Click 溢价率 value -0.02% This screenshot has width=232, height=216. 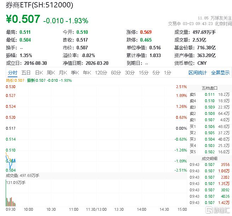click(88, 55)
